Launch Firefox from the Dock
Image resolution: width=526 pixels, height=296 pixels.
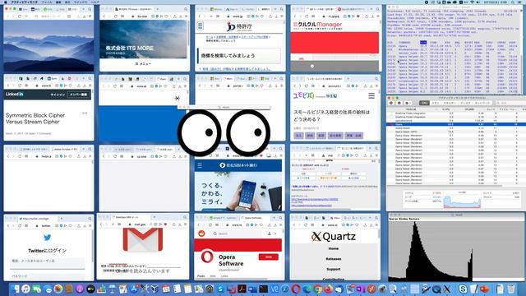click(329, 289)
